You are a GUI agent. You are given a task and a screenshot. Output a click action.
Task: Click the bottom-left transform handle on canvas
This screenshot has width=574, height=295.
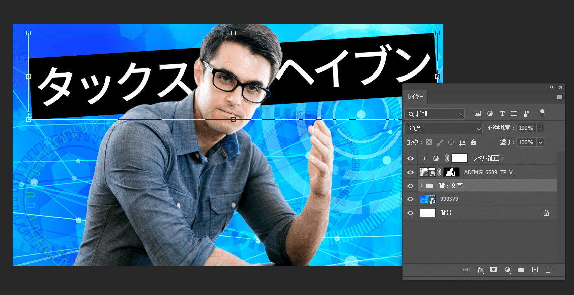tap(29, 119)
